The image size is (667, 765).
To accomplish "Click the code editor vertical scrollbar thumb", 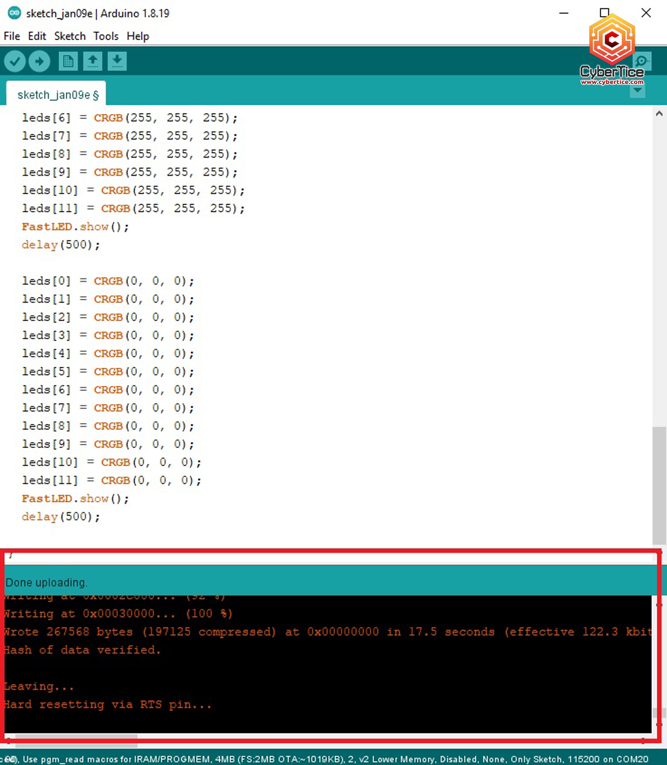I will point(659,485).
